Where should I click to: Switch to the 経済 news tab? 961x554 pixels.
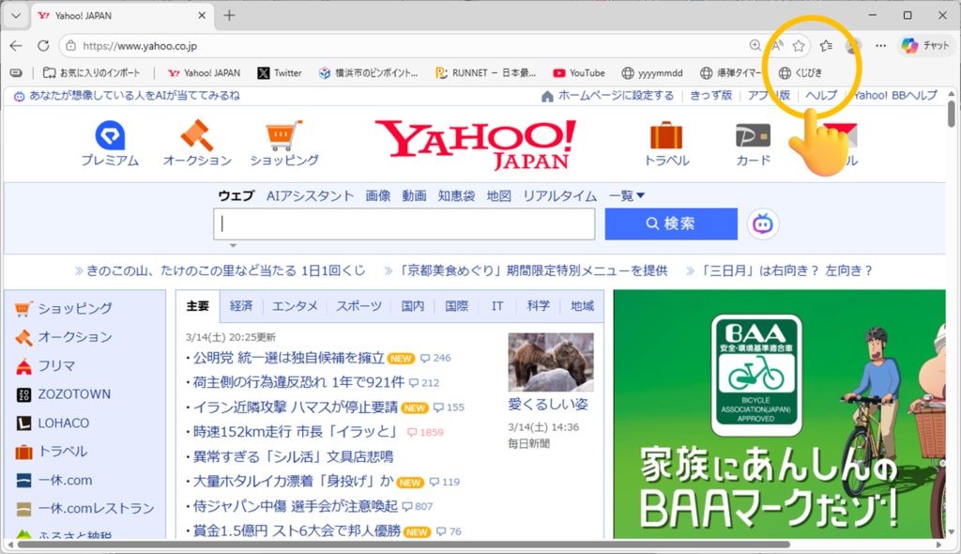tap(241, 306)
